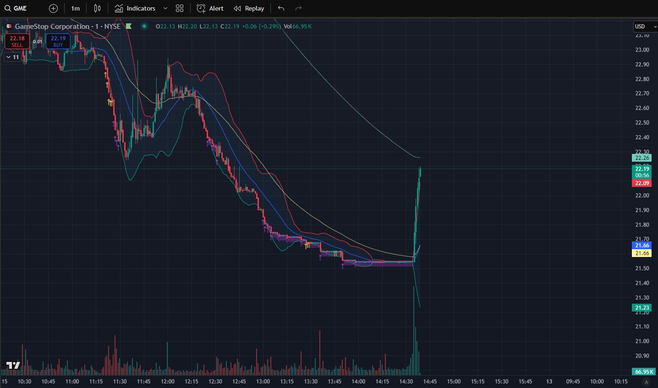Viewport: 658px width, 388px height.
Task: Click the 20.90 price scale value
Action: coord(642,356)
